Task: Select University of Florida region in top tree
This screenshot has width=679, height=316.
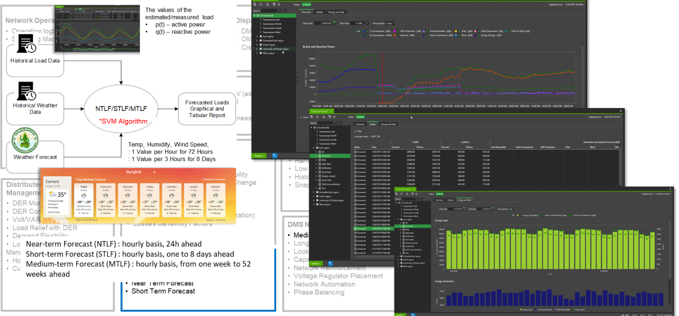Action: point(276,49)
